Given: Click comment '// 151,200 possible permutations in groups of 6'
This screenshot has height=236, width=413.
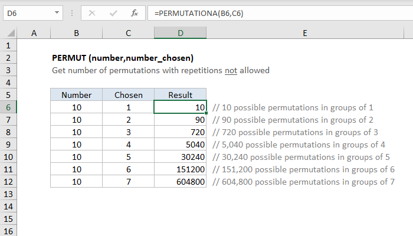Looking at the screenshot, I should pyautogui.click(x=303, y=169).
